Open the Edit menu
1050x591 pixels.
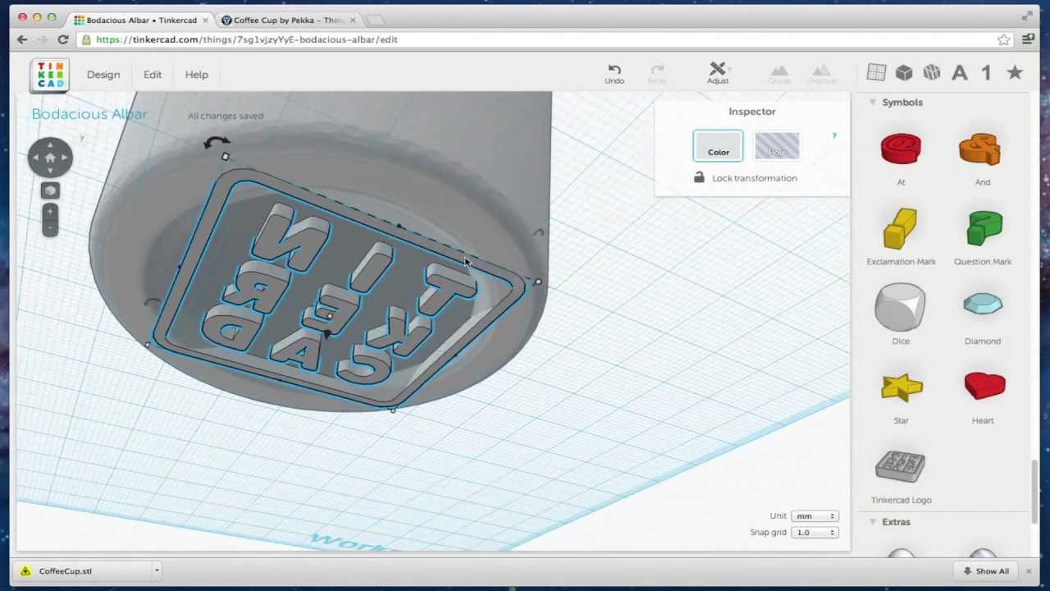click(153, 75)
